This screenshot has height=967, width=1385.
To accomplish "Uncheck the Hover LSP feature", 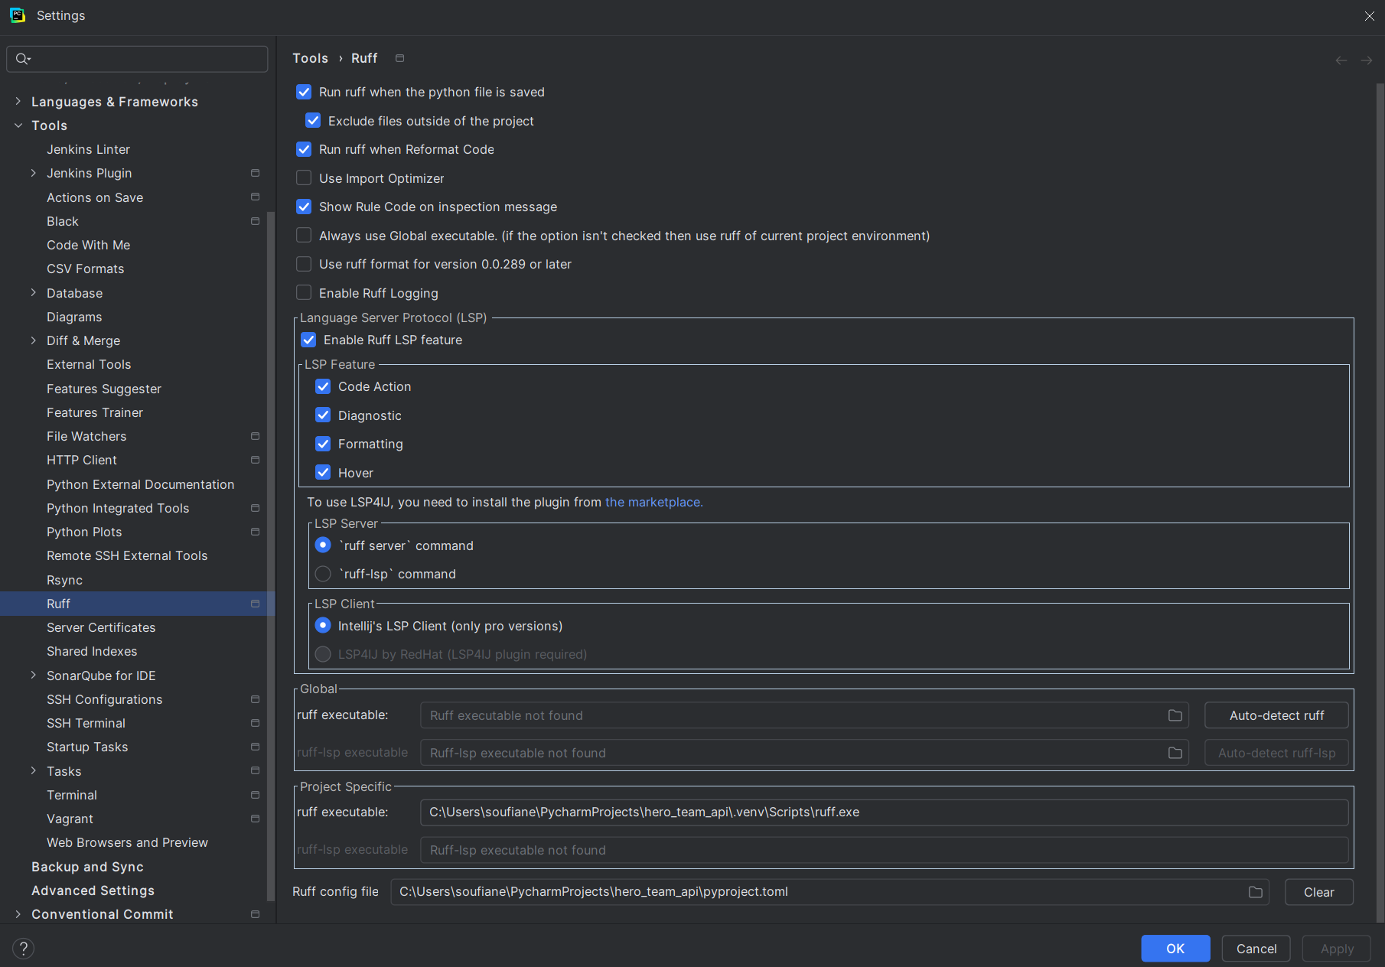I will (323, 473).
